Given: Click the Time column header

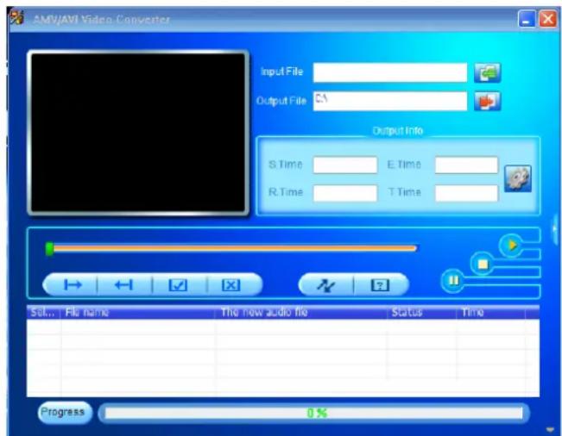Looking at the screenshot, I should (x=491, y=312).
